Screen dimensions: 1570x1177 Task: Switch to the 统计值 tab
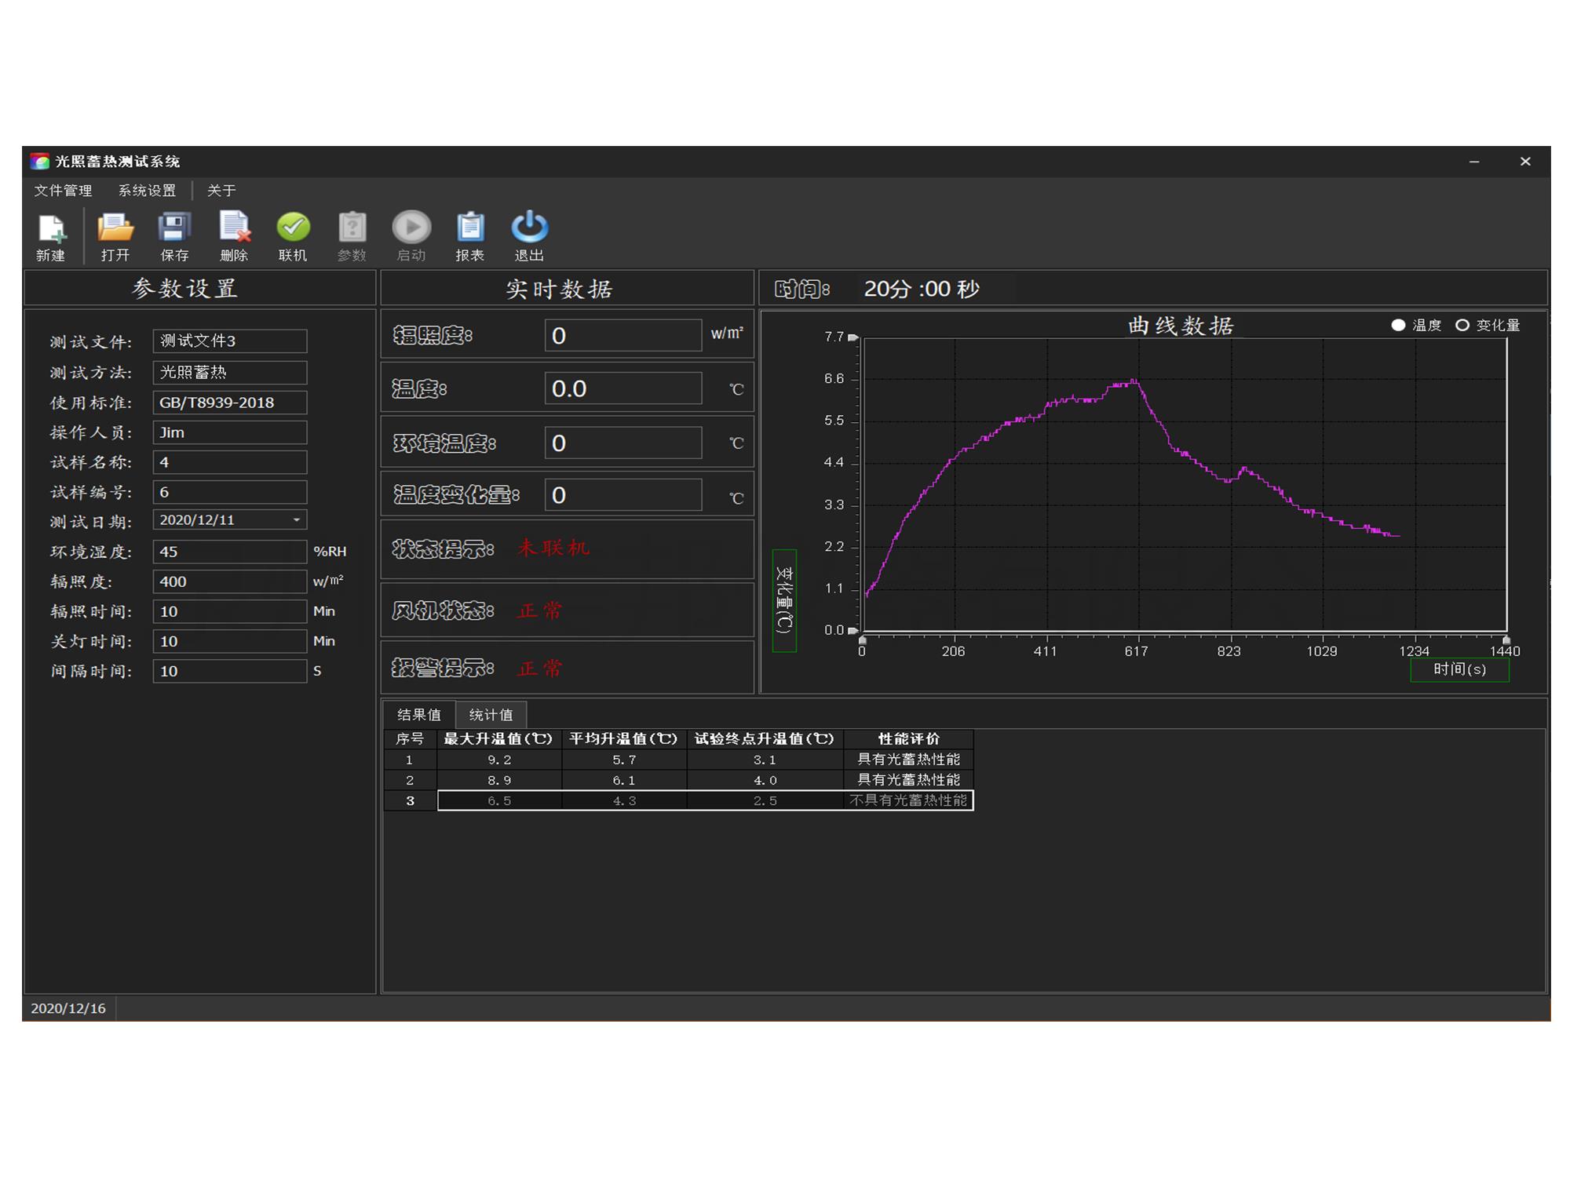coord(491,715)
